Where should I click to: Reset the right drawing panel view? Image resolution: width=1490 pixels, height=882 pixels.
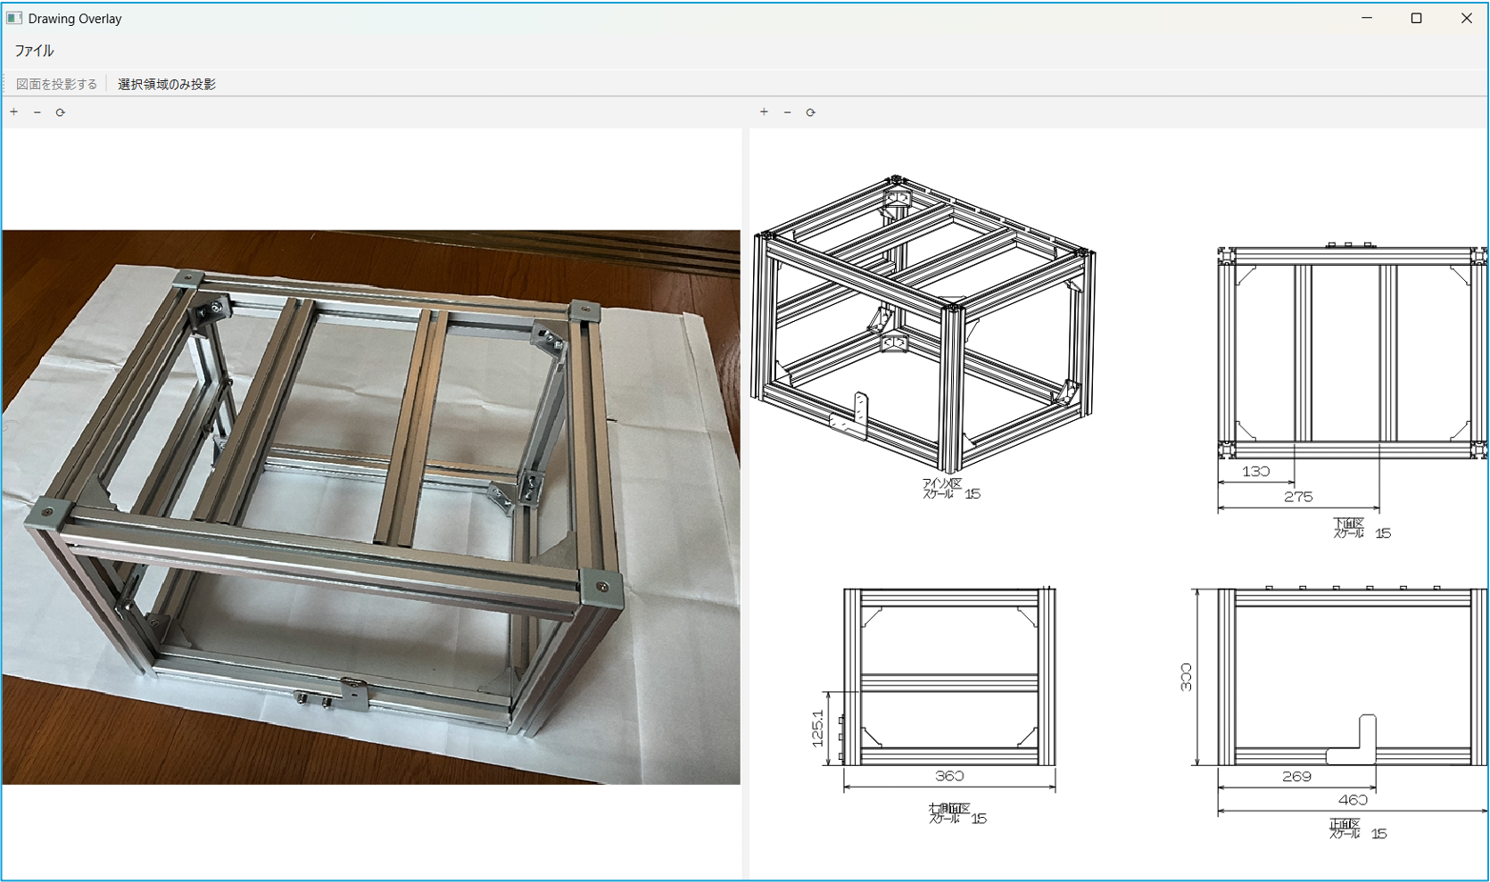pyautogui.click(x=810, y=112)
